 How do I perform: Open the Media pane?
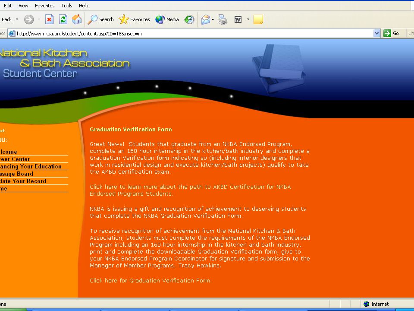[167, 19]
